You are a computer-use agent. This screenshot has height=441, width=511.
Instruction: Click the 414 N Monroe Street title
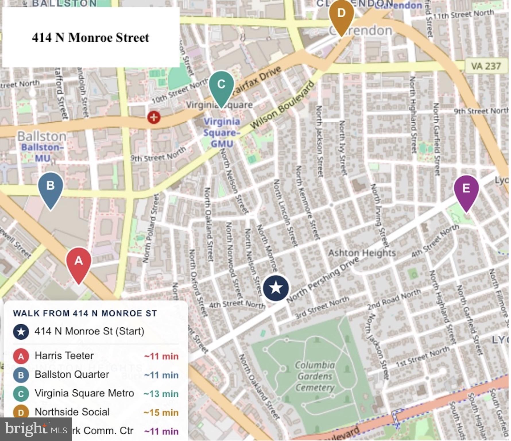tap(90, 38)
